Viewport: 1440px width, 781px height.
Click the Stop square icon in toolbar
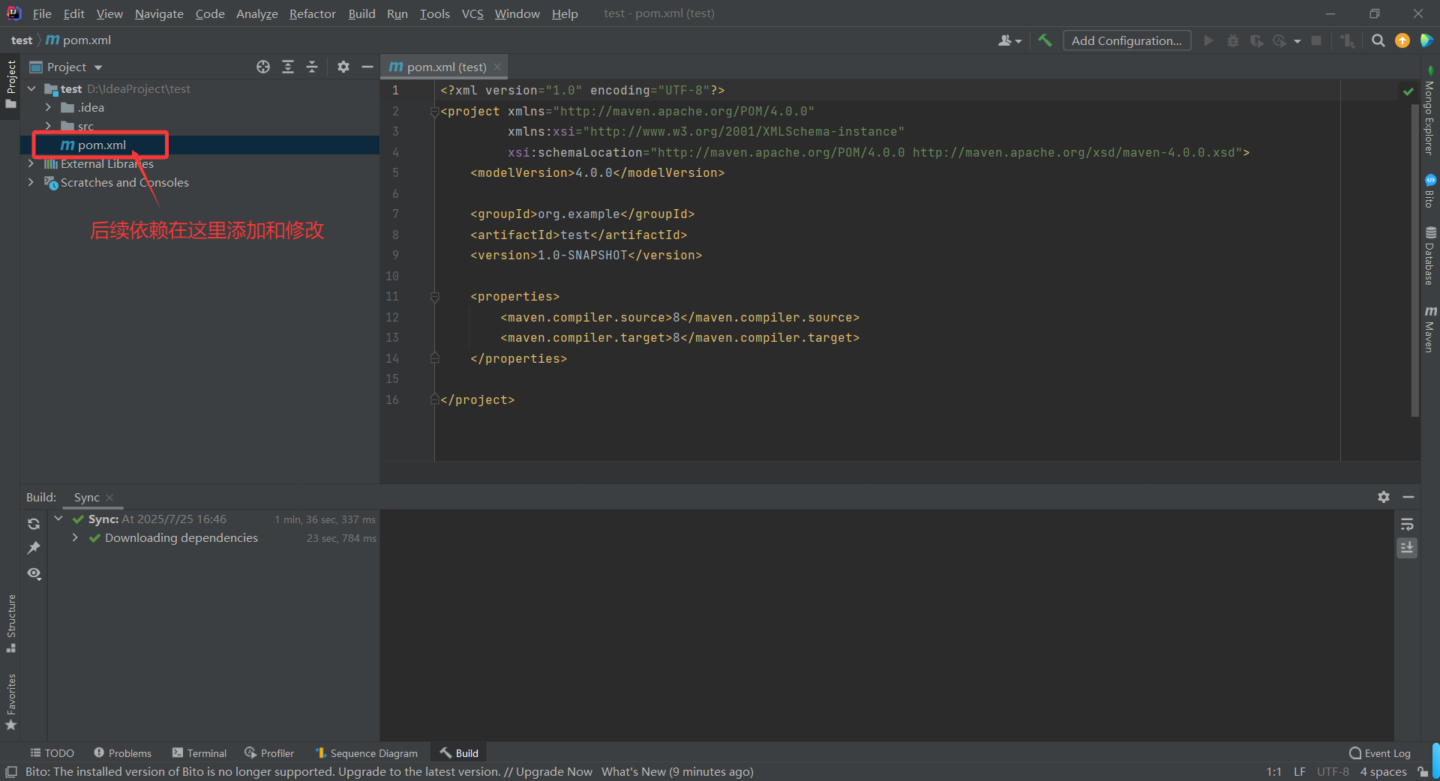tap(1315, 40)
